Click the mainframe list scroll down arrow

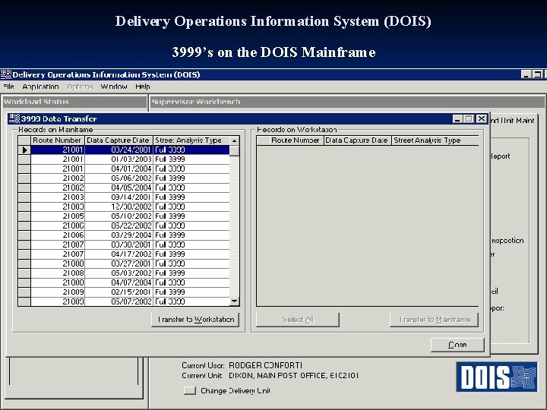[235, 301]
